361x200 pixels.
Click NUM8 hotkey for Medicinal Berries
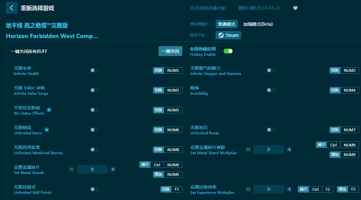tap(167, 150)
